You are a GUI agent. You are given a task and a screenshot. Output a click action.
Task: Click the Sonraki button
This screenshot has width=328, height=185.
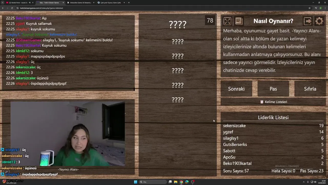pos(236,89)
